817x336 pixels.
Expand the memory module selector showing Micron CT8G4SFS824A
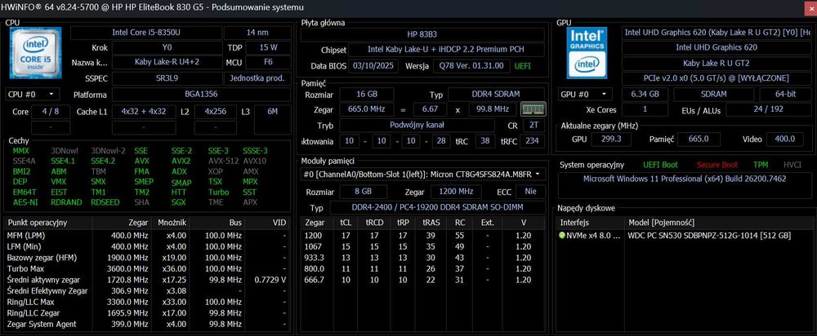point(423,175)
